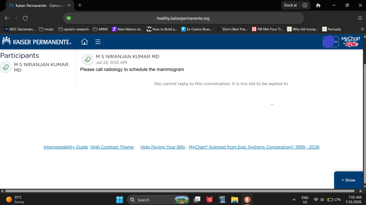Image resolution: width=366 pixels, height=205 pixels.
Task: Open the ARMS bookmarks folder
Action: pyautogui.click(x=100, y=29)
